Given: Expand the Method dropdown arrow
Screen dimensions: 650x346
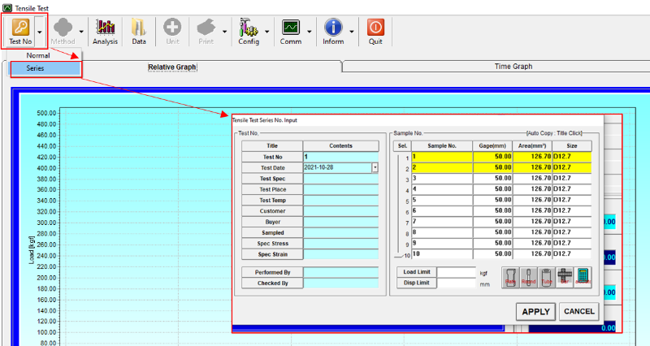Looking at the screenshot, I should [x=81, y=32].
